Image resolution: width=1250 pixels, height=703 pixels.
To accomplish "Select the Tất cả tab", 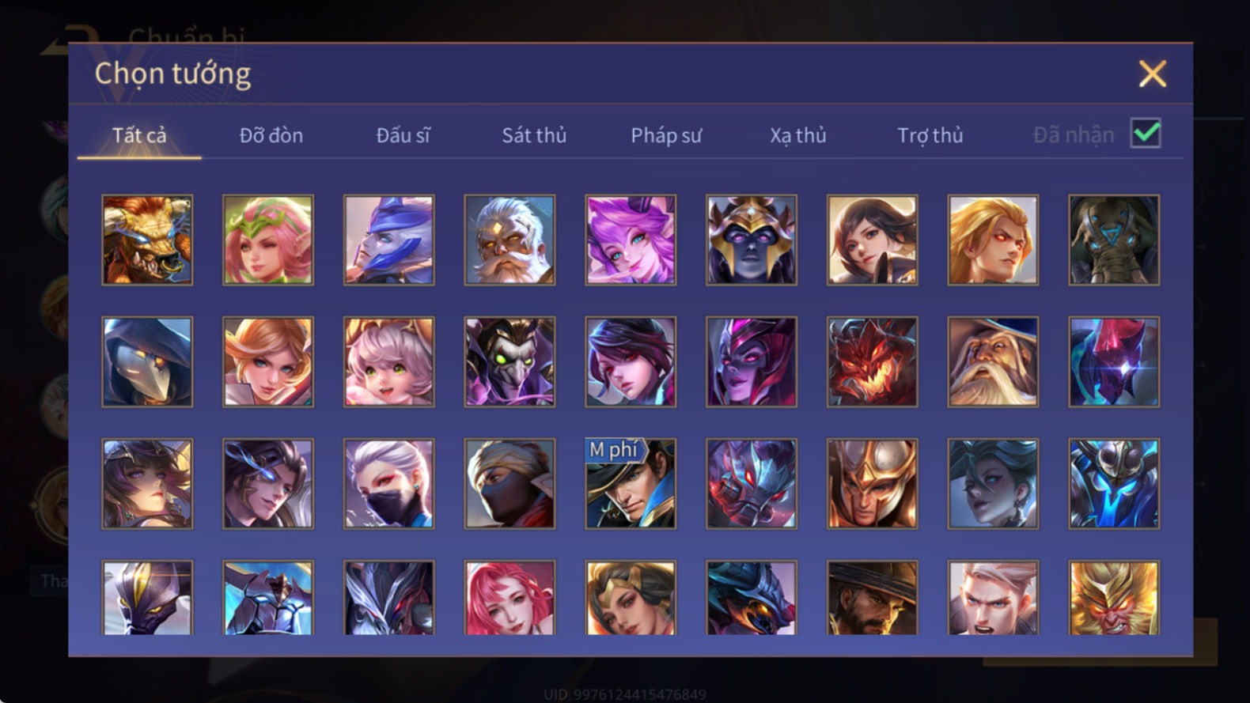I will (x=139, y=135).
